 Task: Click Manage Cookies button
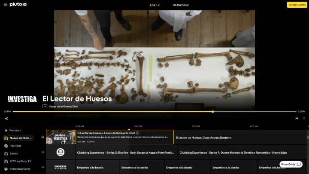[x=297, y=5]
